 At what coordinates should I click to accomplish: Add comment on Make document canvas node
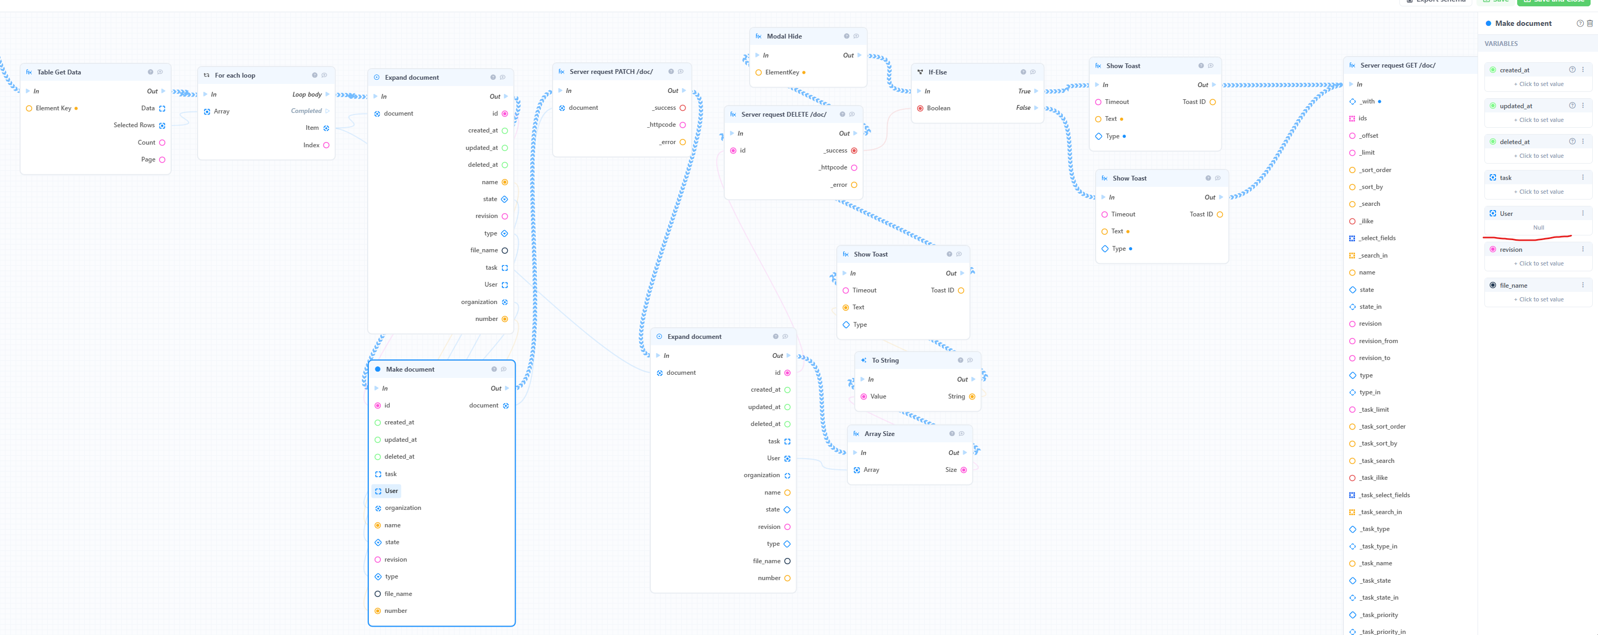(x=504, y=369)
